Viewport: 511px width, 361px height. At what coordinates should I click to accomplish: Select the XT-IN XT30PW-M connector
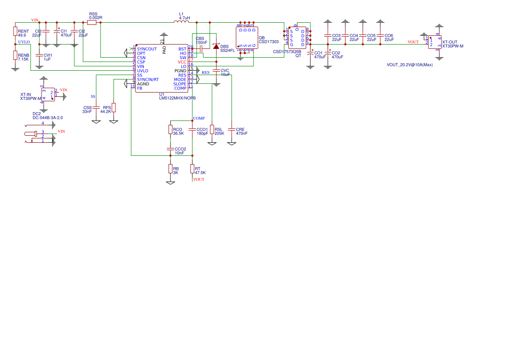coord(49,94)
